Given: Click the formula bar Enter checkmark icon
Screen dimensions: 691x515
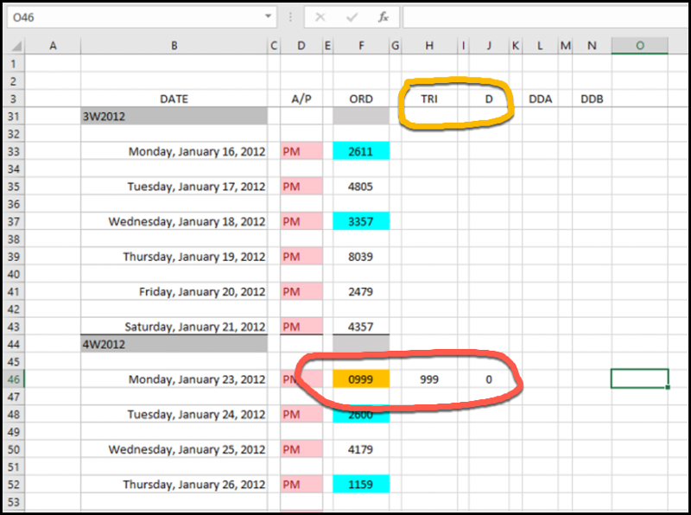Looking at the screenshot, I should (x=352, y=16).
